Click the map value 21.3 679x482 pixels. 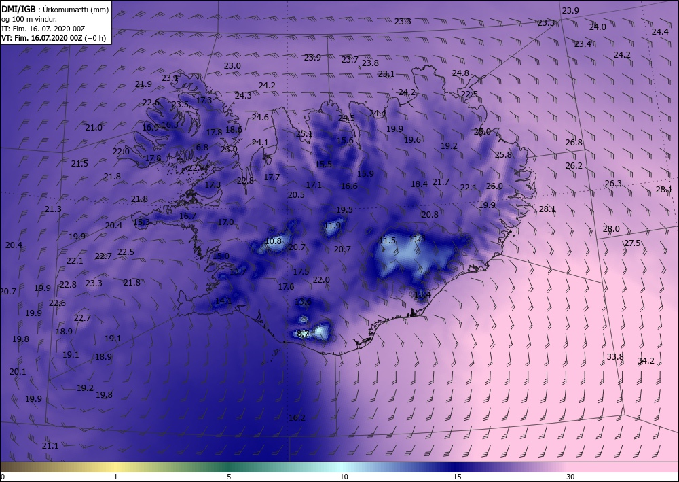(53, 209)
